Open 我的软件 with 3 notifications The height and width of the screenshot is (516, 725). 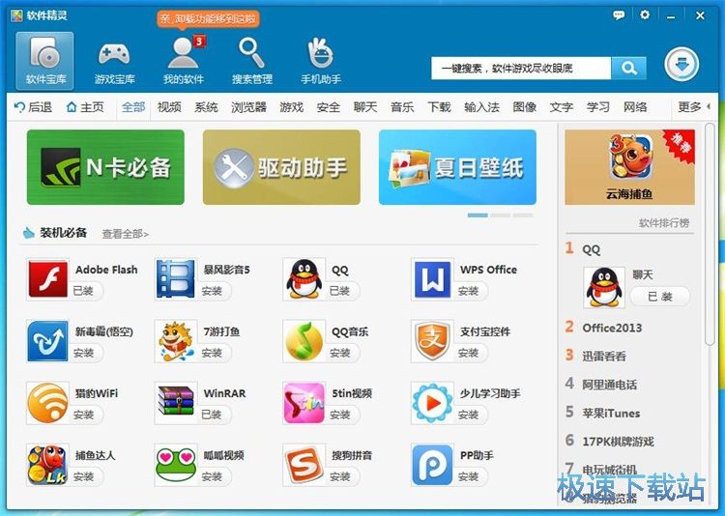(184, 61)
